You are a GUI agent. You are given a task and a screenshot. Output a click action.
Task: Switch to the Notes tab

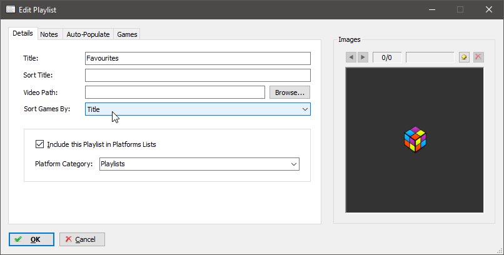coord(49,34)
